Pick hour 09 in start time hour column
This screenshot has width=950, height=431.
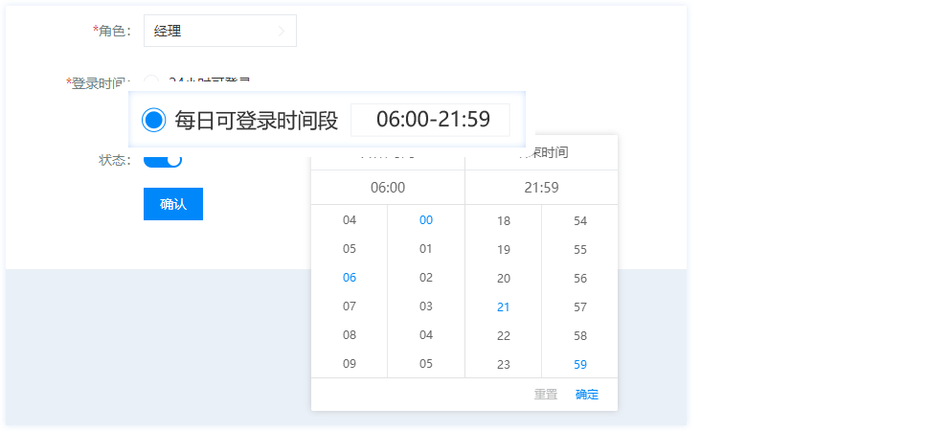click(x=350, y=364)
